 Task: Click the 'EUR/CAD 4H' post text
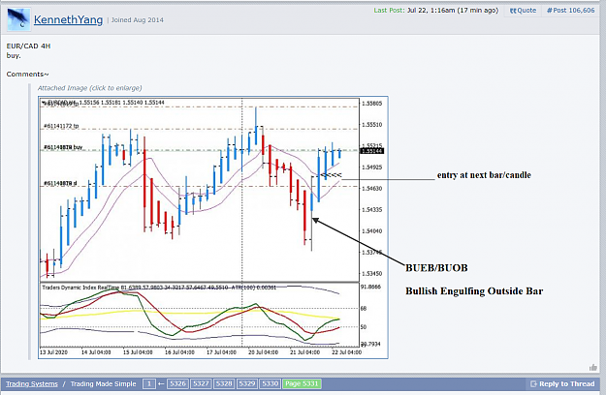(x=28, y=46)
